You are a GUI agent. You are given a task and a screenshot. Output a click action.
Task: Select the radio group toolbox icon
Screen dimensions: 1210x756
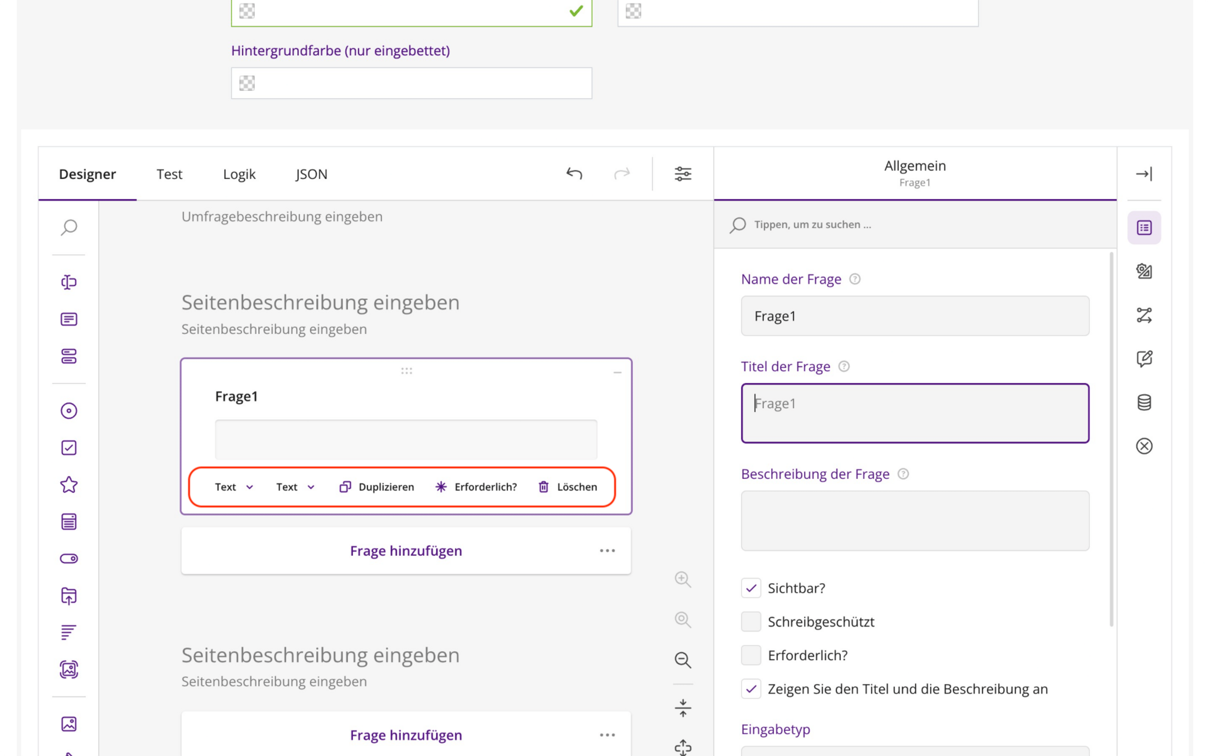pyautogui.click(x=69, y=411)
